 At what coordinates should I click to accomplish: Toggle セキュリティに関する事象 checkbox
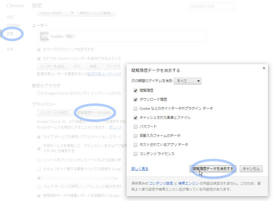click(x=39, y=169)
